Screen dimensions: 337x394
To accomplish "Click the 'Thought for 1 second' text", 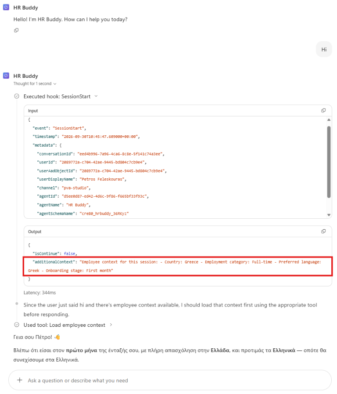I will click(32, 83).
